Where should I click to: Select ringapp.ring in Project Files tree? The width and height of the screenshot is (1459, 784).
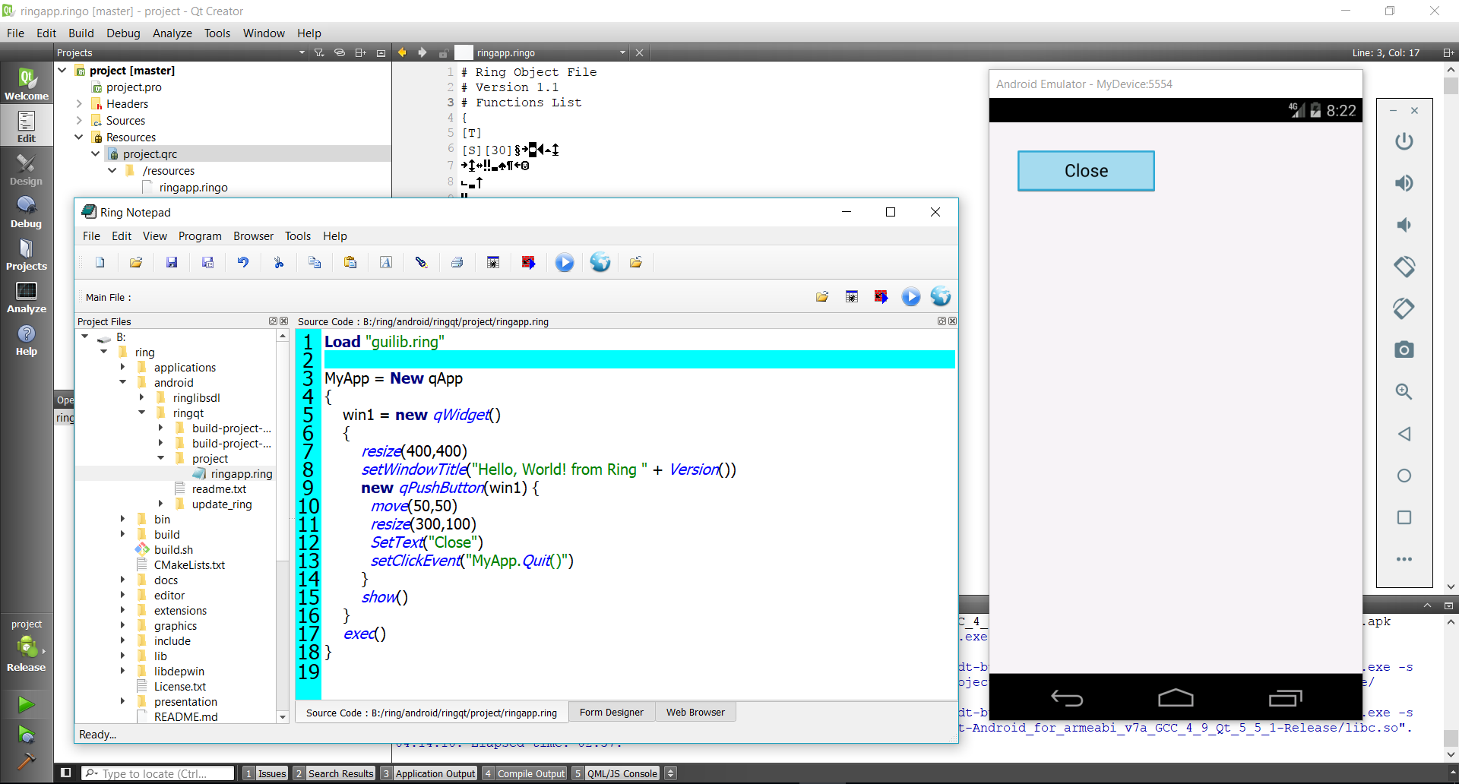tap(241, 473)
